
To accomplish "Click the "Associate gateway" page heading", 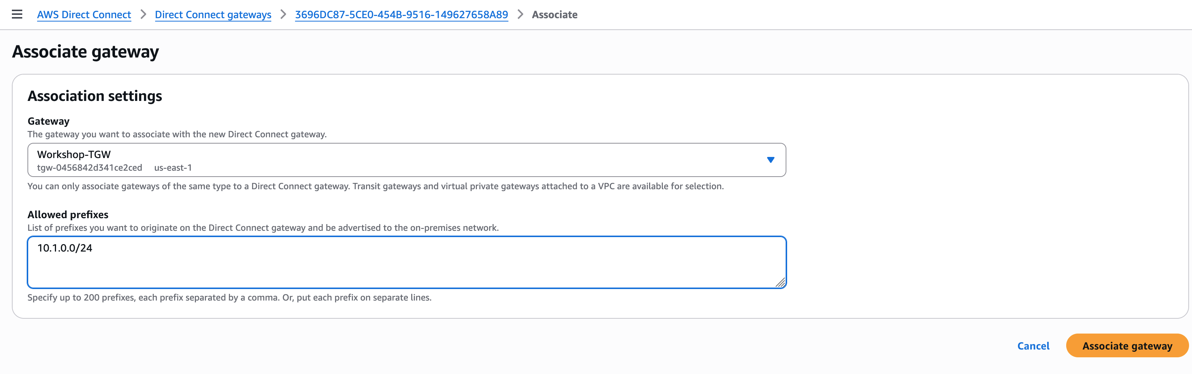I will click(86, 51).
